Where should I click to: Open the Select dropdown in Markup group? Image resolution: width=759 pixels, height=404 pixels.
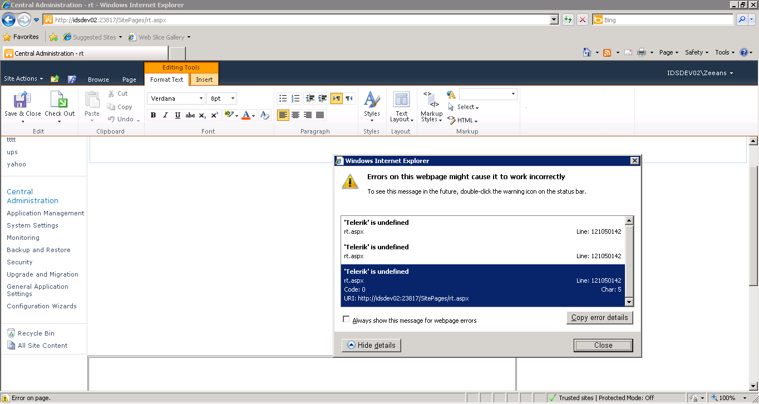coord(463,107)
